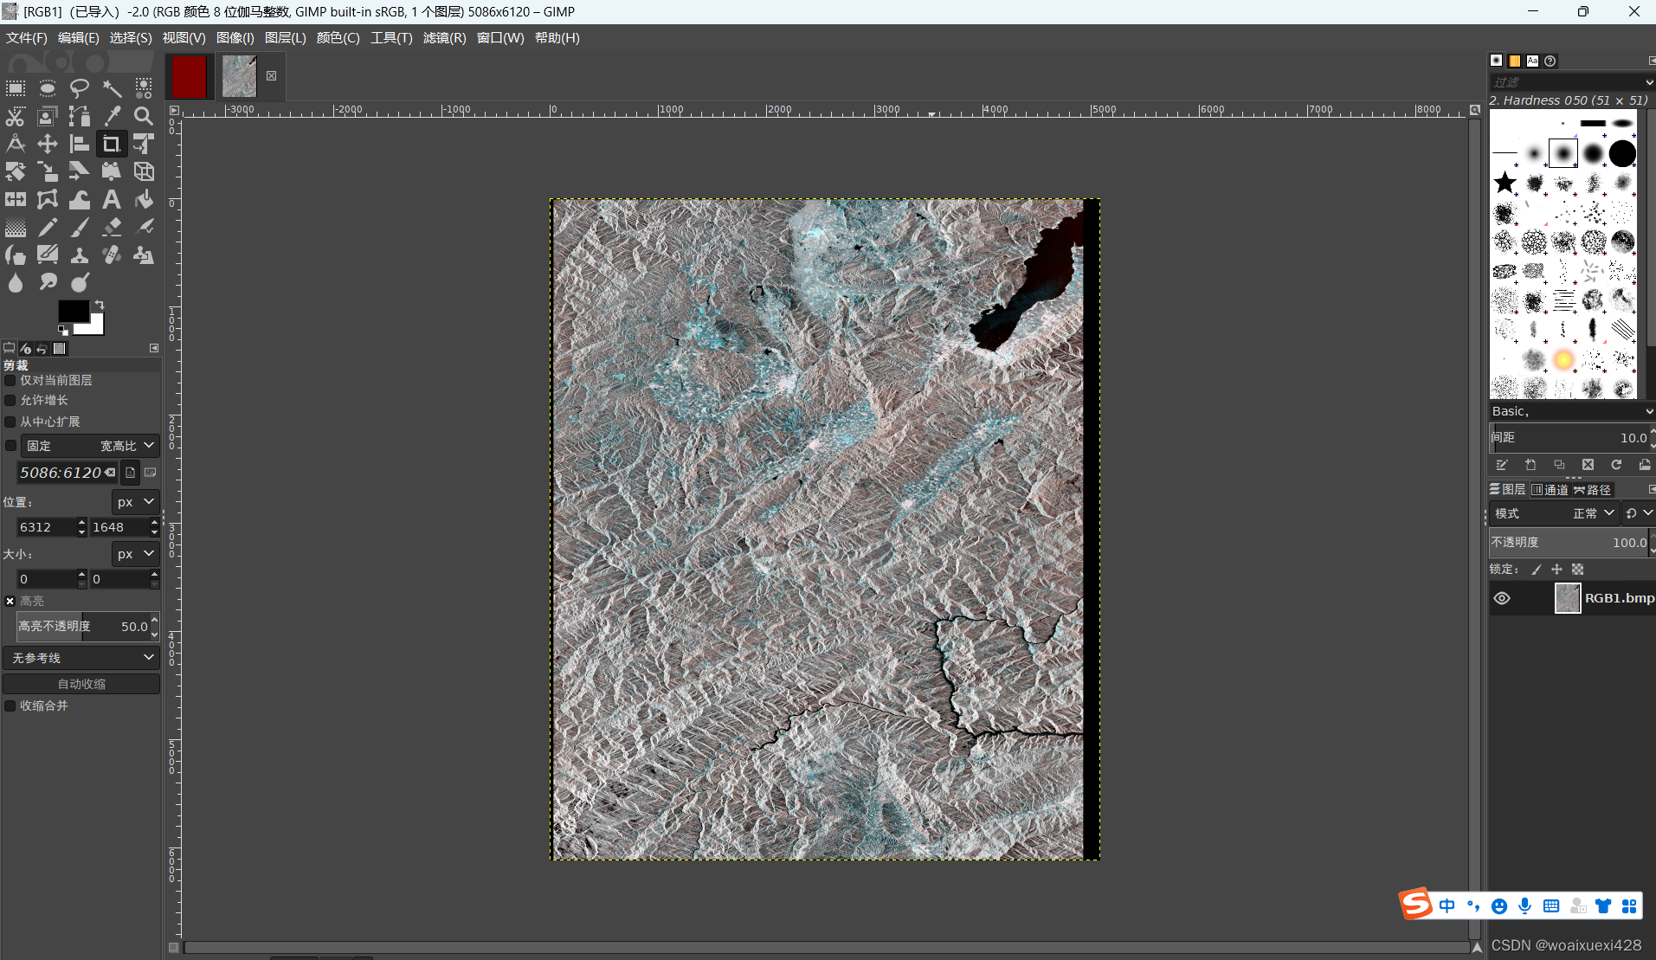Open the black foreground color swatch
Screen dimensions: 1656x960
(x=74, y=311)
